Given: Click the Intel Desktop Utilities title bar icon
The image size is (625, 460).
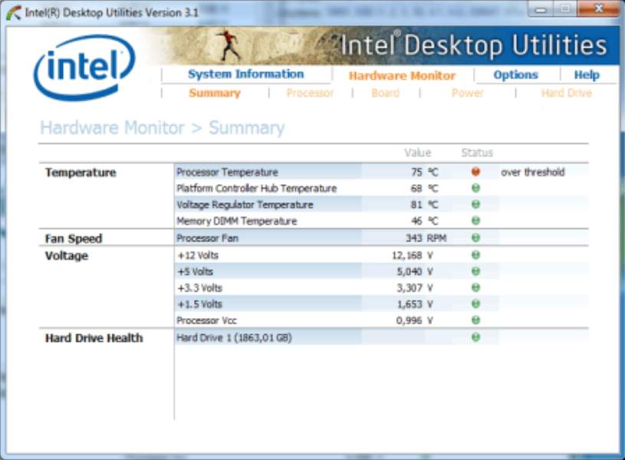Looking at the screenshot, I should 14,13.
